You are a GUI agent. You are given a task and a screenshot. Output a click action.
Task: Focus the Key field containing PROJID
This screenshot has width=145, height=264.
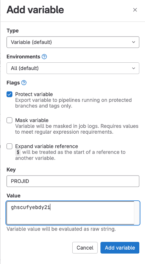[x=73, y=181]
